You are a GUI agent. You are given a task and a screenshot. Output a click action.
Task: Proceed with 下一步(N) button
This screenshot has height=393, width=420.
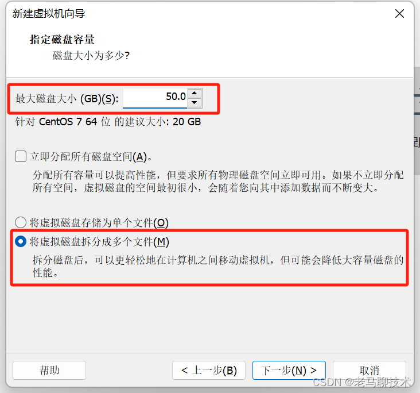[289, 370]
